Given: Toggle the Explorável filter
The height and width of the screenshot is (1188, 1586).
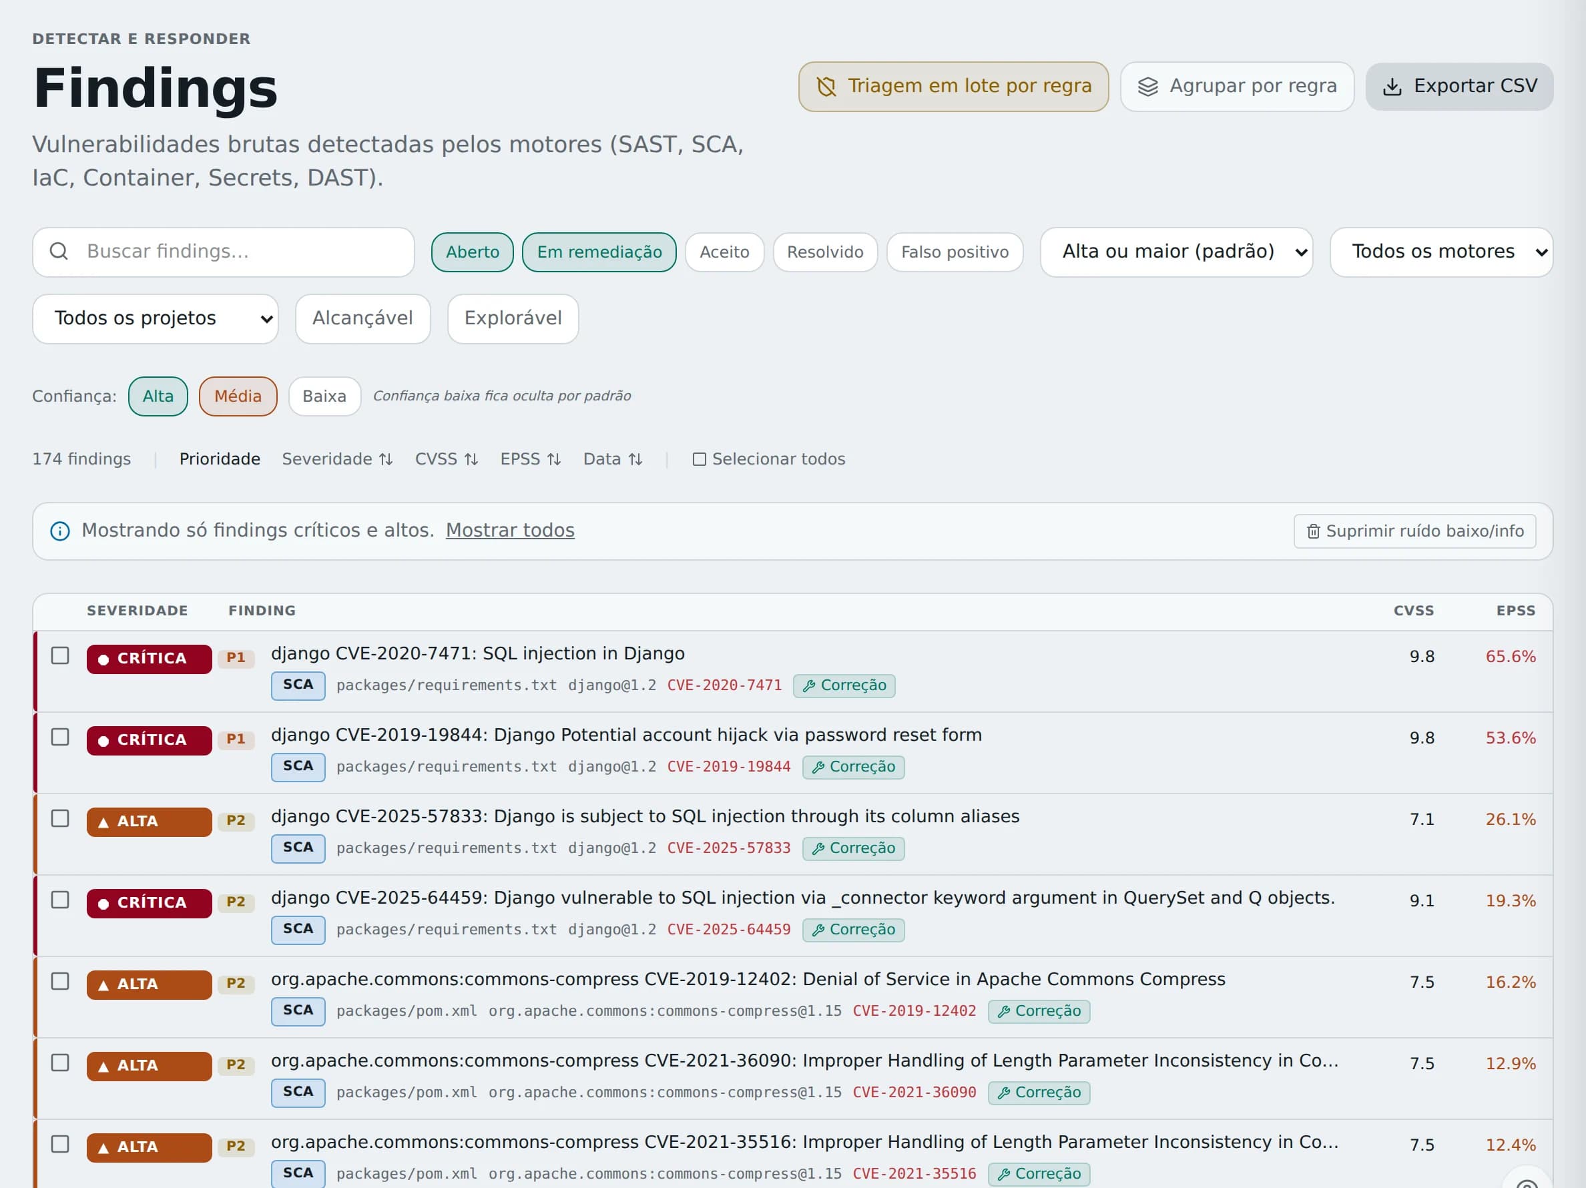Looking at the screenshot, I should tap(513, 319).
